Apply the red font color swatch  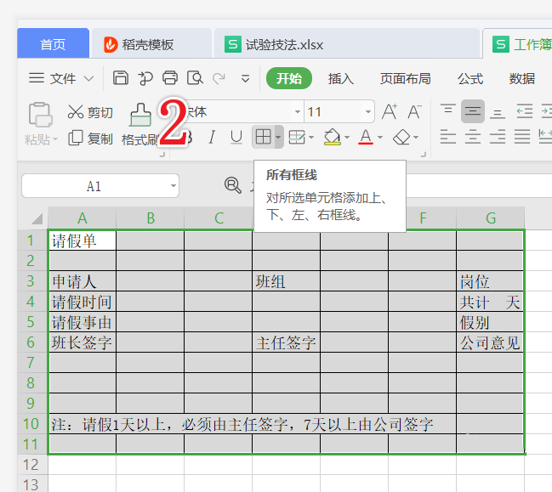tap(366, 137)
